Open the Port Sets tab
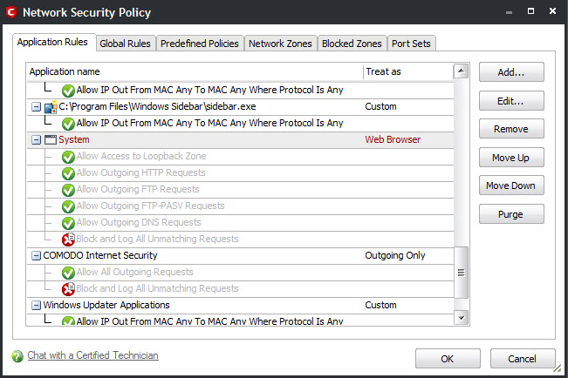The image size is (568, 378). coord(411,44)
